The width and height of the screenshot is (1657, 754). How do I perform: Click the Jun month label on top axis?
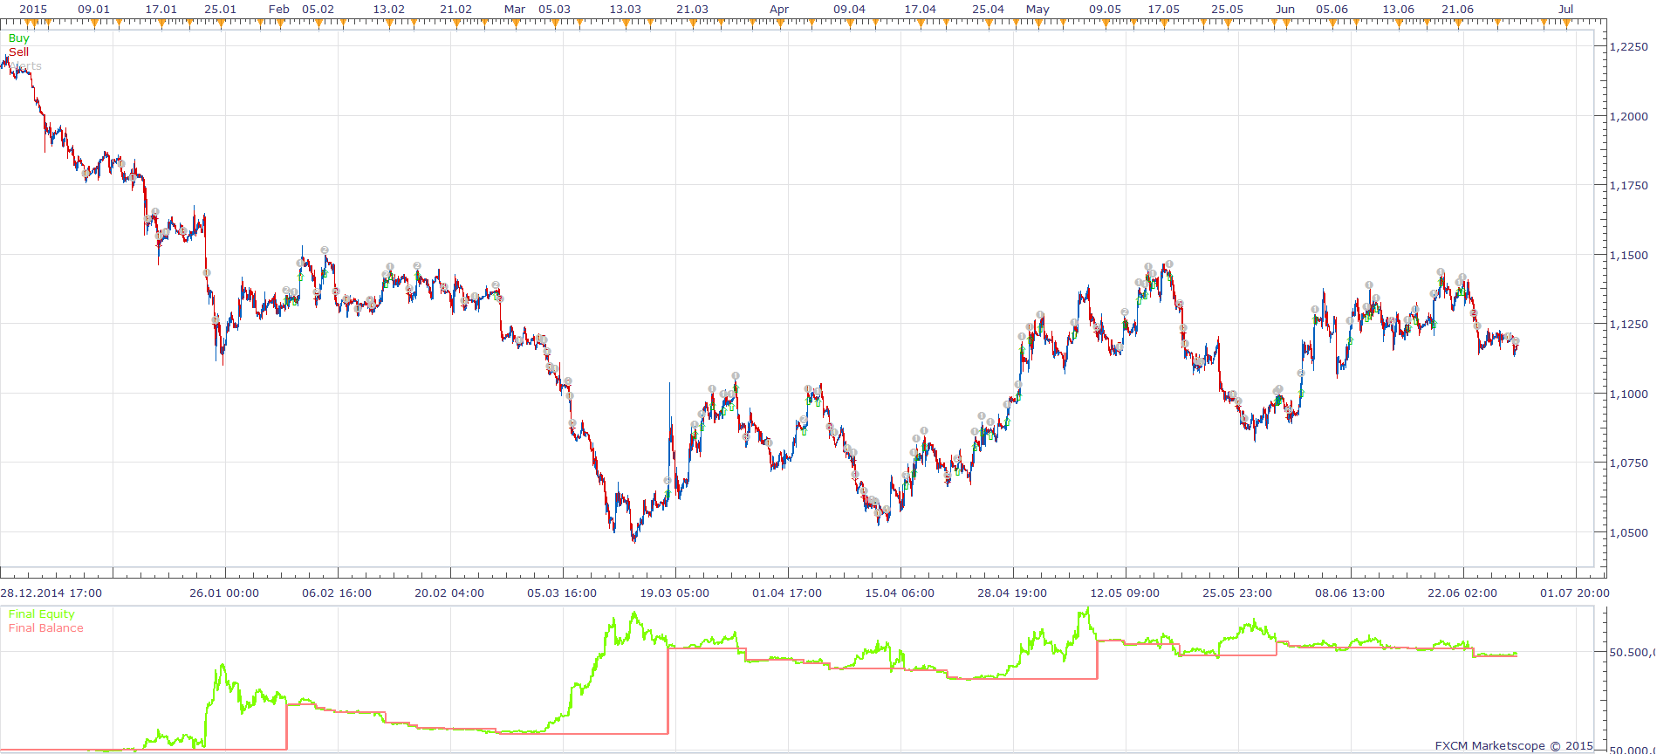pos(1285,10)
